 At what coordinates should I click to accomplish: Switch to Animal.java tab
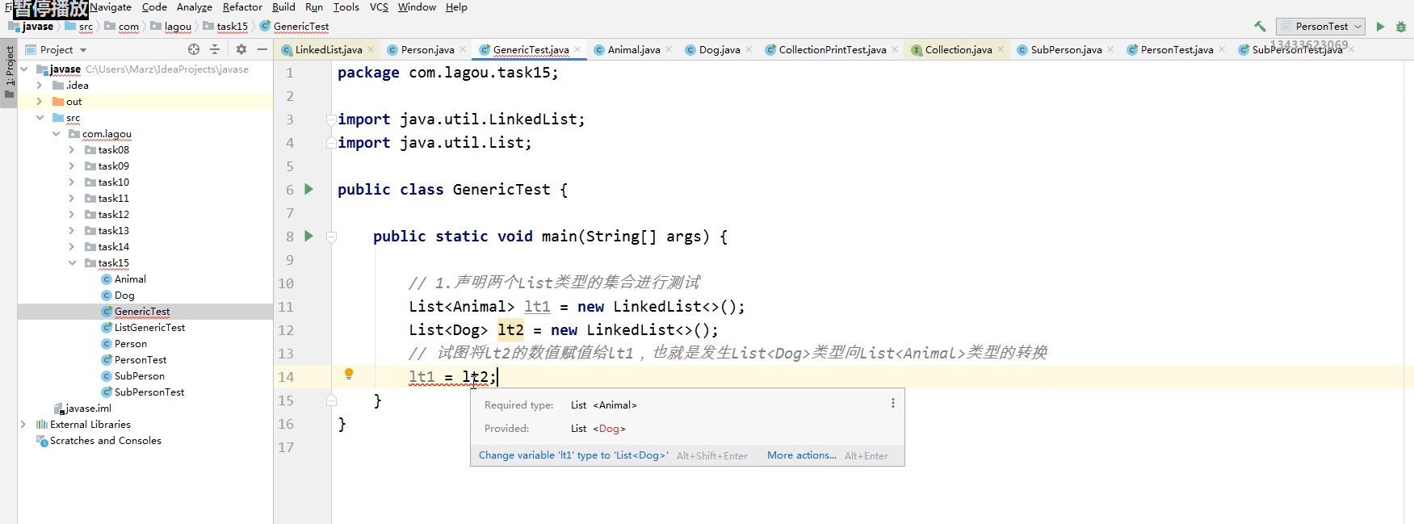click(x=633, y=50)
